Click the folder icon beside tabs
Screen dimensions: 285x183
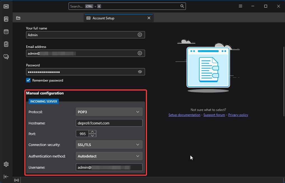(x=18, y=18)
